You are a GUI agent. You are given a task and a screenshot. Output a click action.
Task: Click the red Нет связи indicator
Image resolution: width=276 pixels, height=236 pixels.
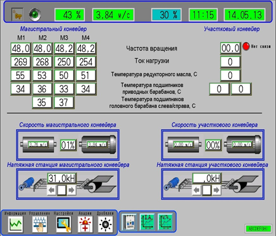(246, 46)
